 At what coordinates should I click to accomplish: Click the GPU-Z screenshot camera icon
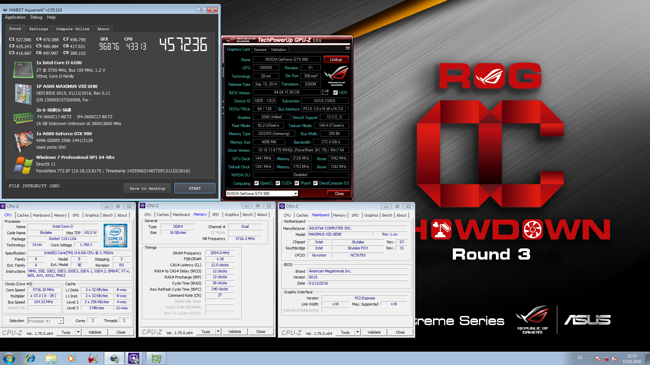pos(347,49)
